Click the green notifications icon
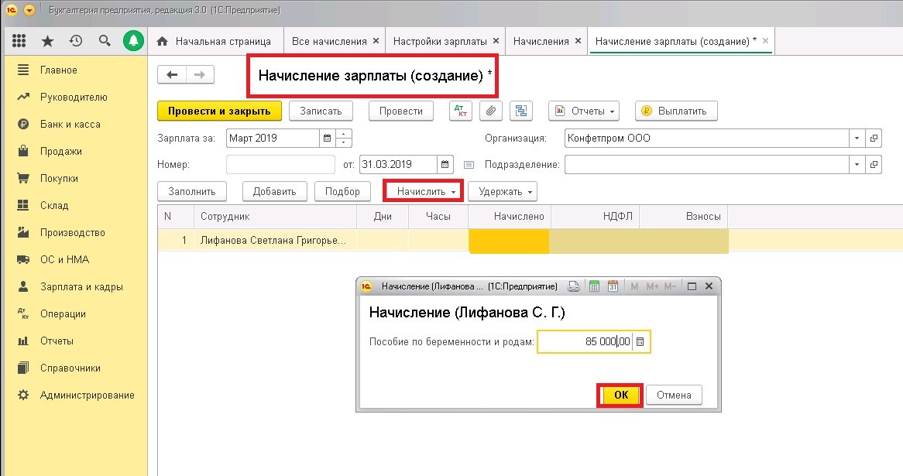 (132, 40)
